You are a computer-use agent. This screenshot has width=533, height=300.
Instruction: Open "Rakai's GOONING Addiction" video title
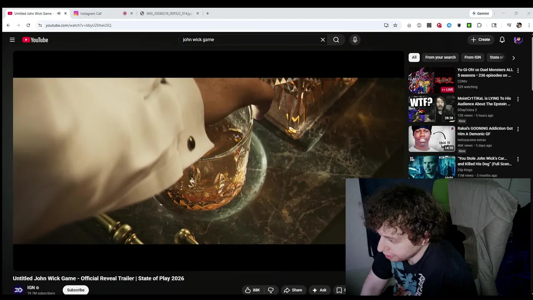point(485,131)
